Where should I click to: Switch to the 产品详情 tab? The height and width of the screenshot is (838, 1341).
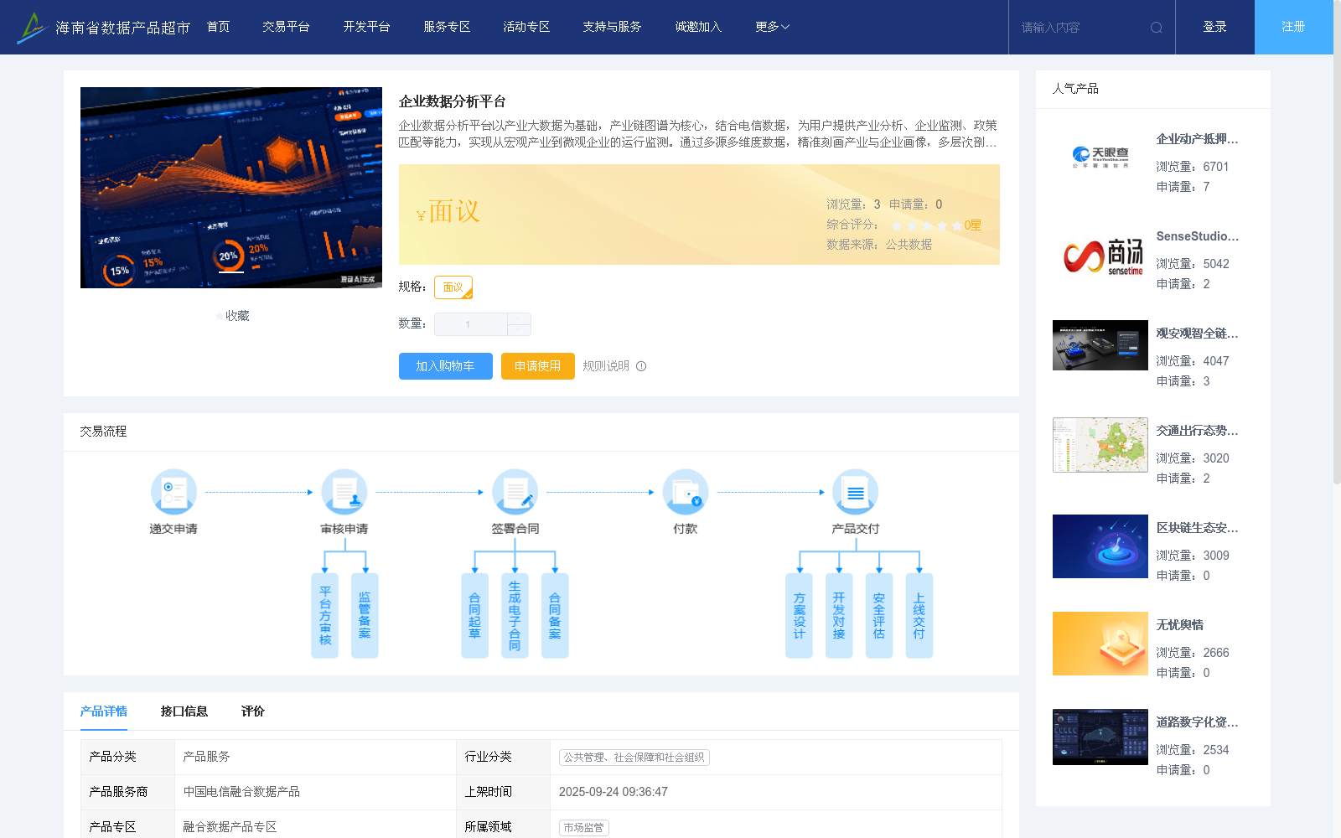pos(104,711)
